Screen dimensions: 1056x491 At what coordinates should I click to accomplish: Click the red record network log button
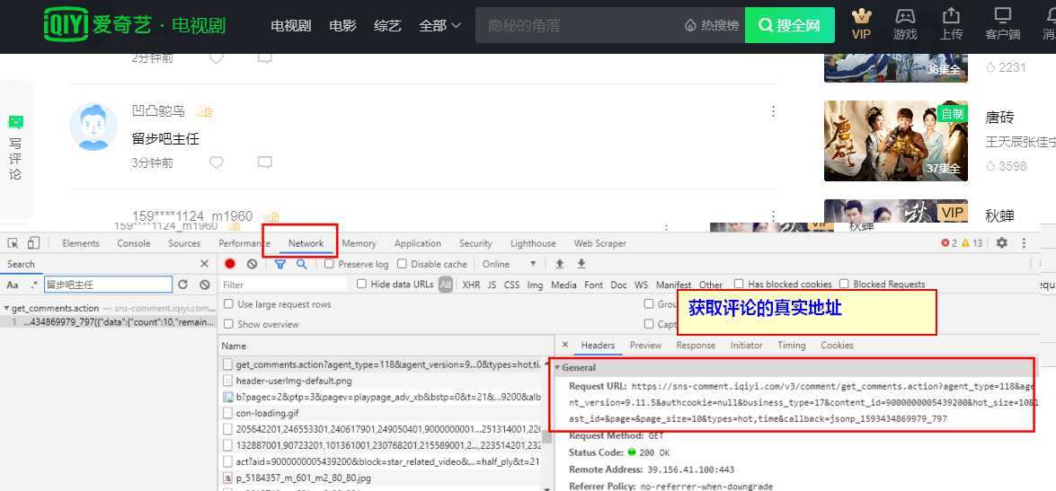point(230,264)
